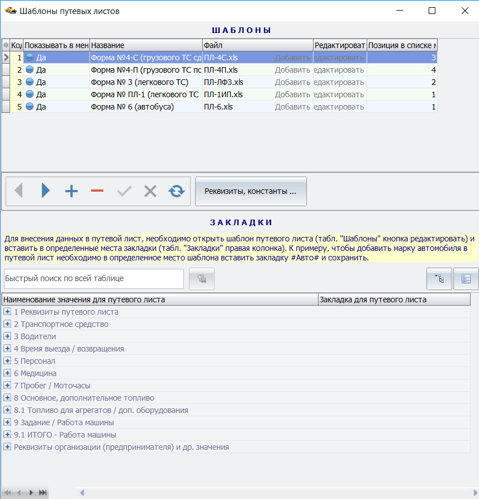Viewport: 479px width, 499px height.
Task: Edit template of Форма №4-С row
Action: pos(340,58)
